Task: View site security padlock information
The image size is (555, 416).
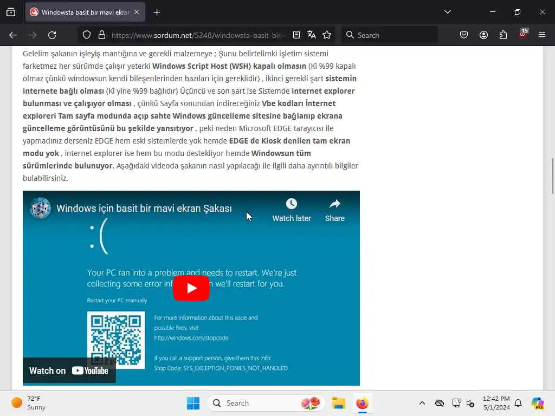Action: pos(102,35)
